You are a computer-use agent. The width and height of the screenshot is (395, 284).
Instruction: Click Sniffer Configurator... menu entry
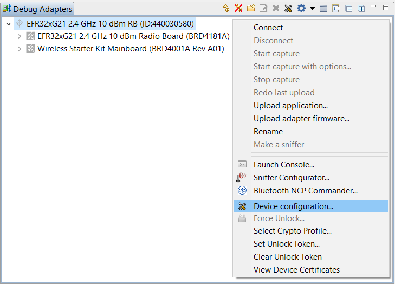(x=292, y=178)
